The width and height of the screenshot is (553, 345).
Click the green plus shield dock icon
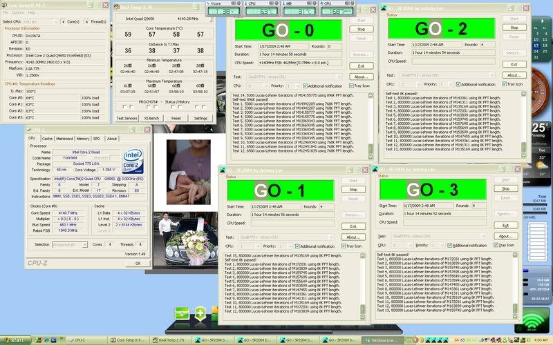(x=200, y=312)
